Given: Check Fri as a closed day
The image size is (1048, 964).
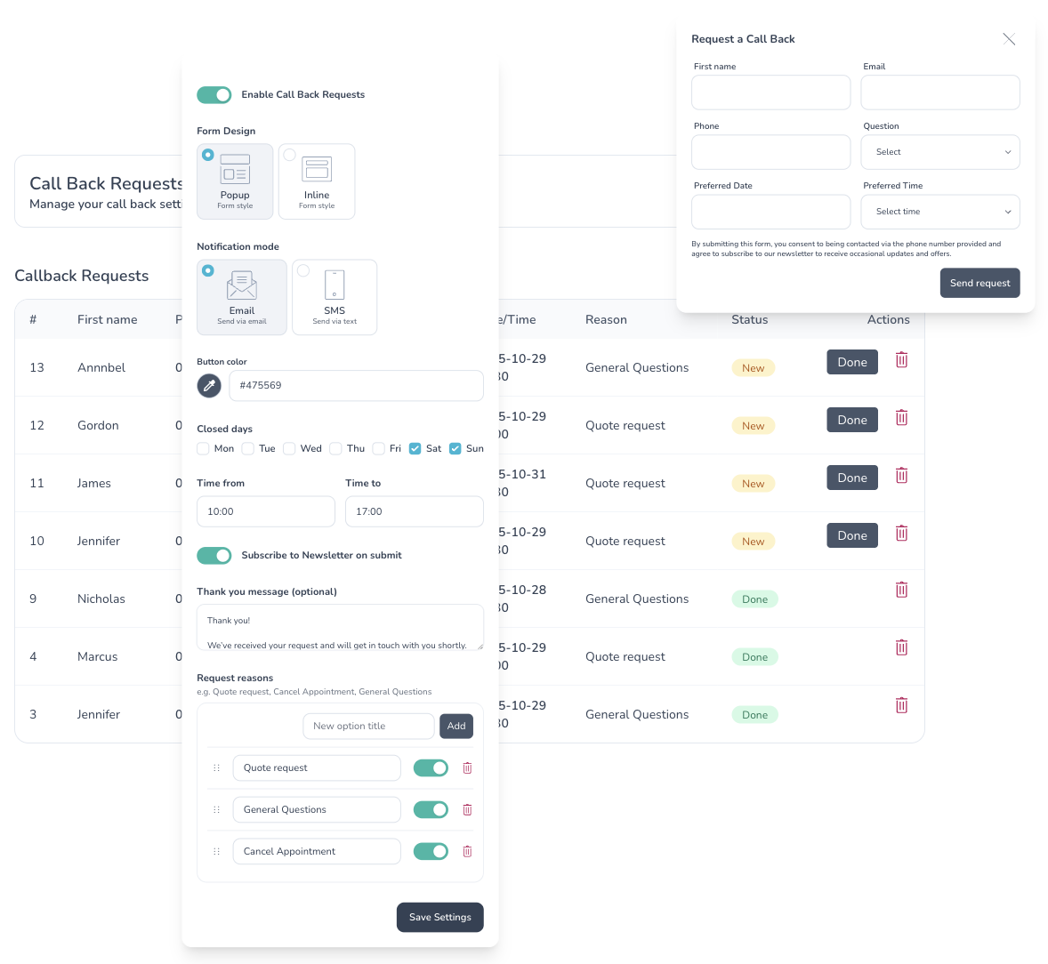Looking at the screenshot, I should pos(379,448).
